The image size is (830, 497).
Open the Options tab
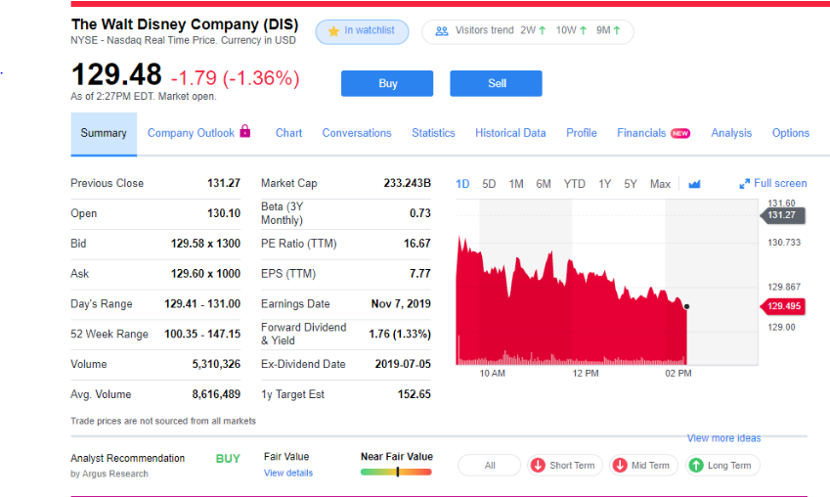click(x=790, y=133)
